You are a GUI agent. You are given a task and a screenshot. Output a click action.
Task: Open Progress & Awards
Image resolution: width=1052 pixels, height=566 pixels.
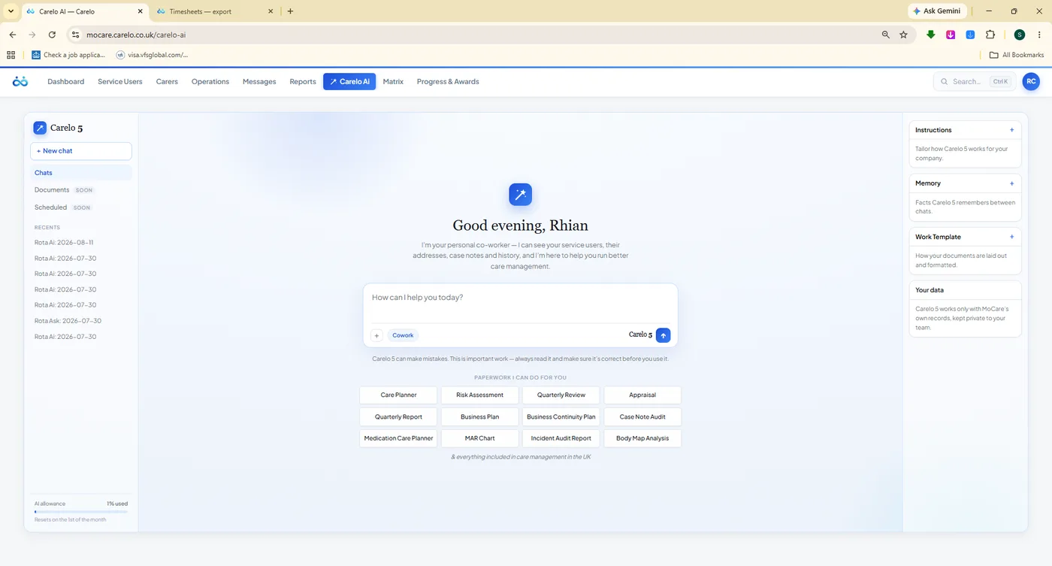click(448, 81)
